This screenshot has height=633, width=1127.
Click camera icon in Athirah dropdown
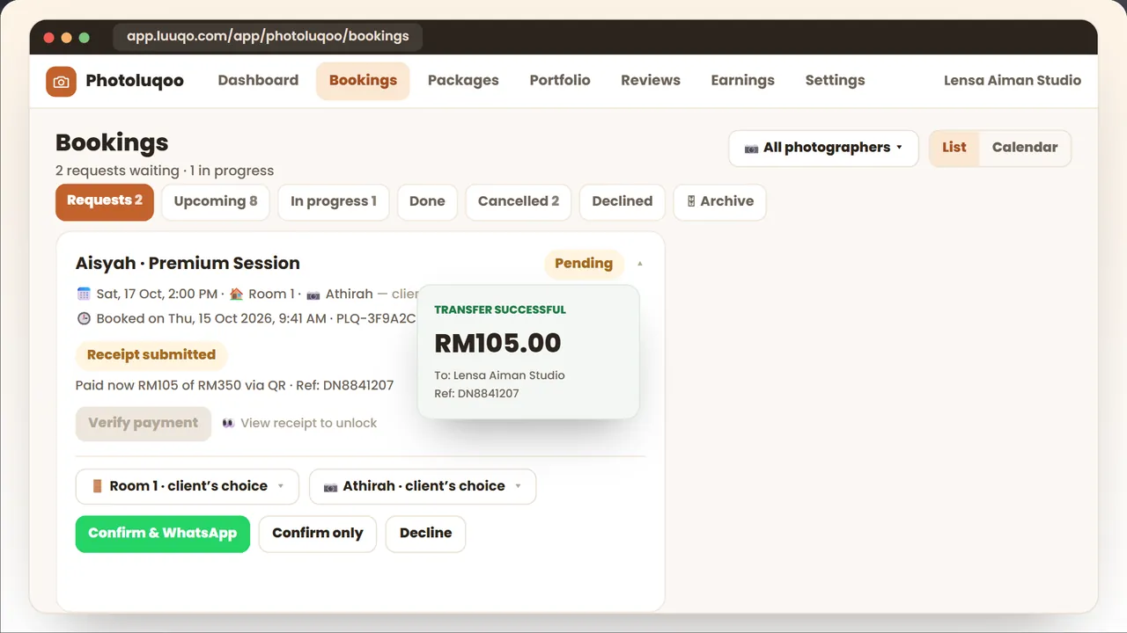click(331, 486)
